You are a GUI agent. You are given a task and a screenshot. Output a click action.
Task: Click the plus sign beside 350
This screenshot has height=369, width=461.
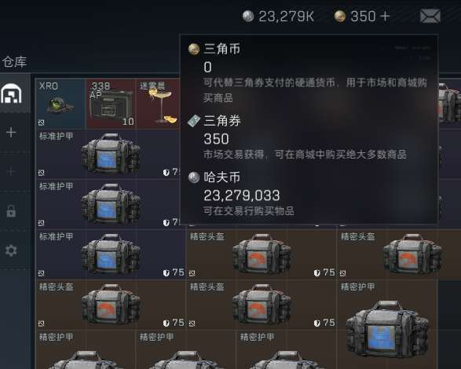pyautogui.click(x=385, y=16)
